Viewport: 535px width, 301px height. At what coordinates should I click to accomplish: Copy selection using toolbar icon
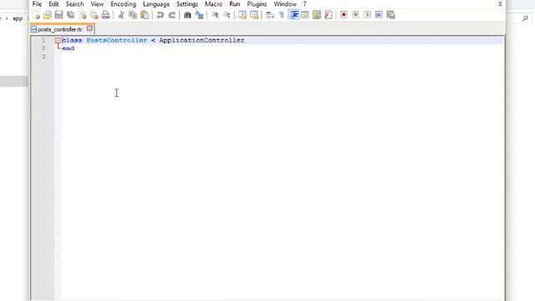point(133,15)
